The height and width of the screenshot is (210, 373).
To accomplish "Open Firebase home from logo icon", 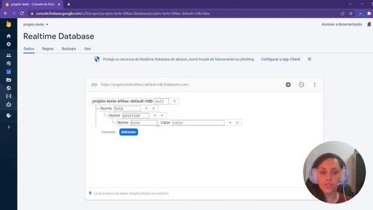I will click(9, 24).
